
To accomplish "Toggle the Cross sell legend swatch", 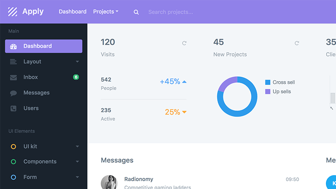I will (268, 82).
